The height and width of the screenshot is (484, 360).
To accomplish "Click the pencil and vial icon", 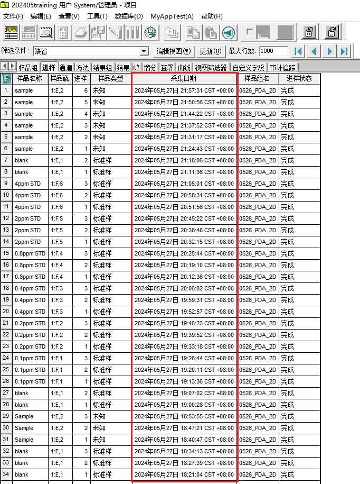I will click(116, 32).
